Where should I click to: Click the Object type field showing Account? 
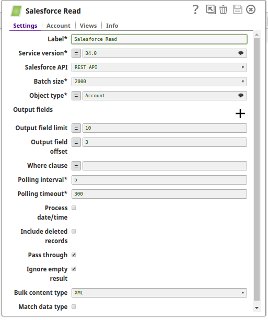click(165, 96)
